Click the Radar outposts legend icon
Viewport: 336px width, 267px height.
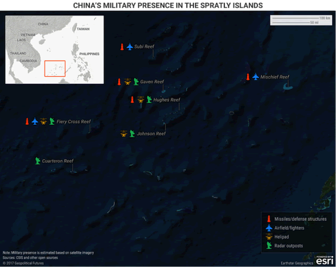pos(269,246)
